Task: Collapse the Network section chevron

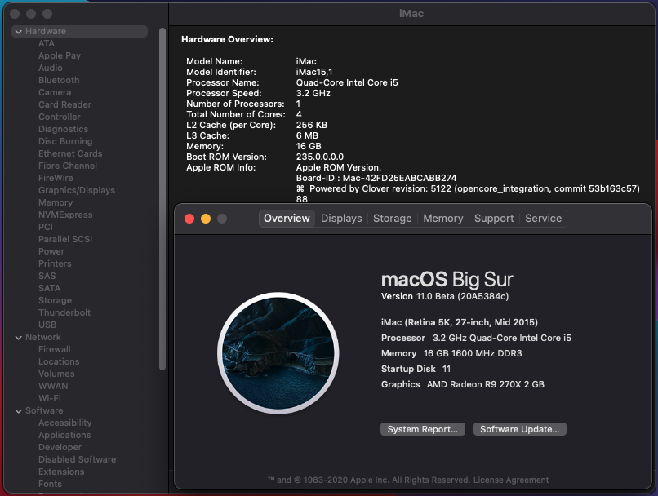Action: 19,338
